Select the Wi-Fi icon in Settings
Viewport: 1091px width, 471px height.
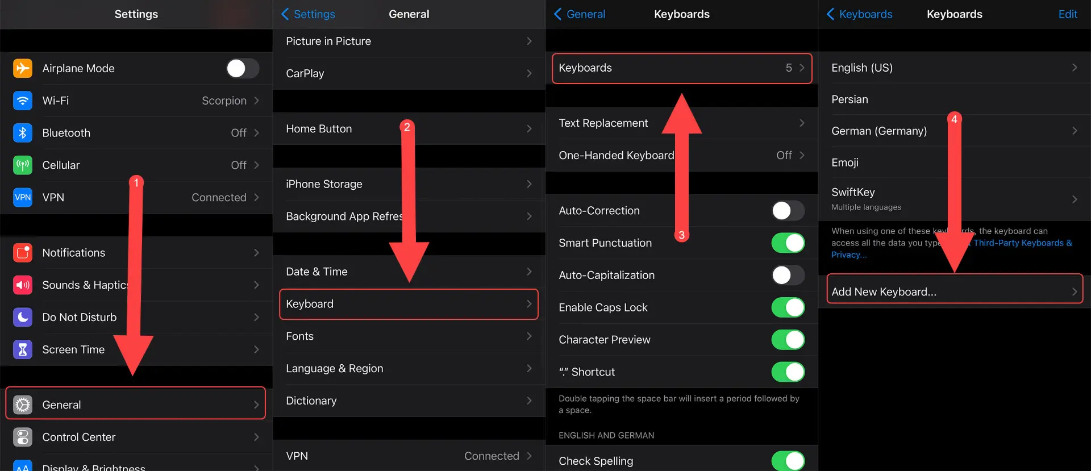(x=23, y=101)
